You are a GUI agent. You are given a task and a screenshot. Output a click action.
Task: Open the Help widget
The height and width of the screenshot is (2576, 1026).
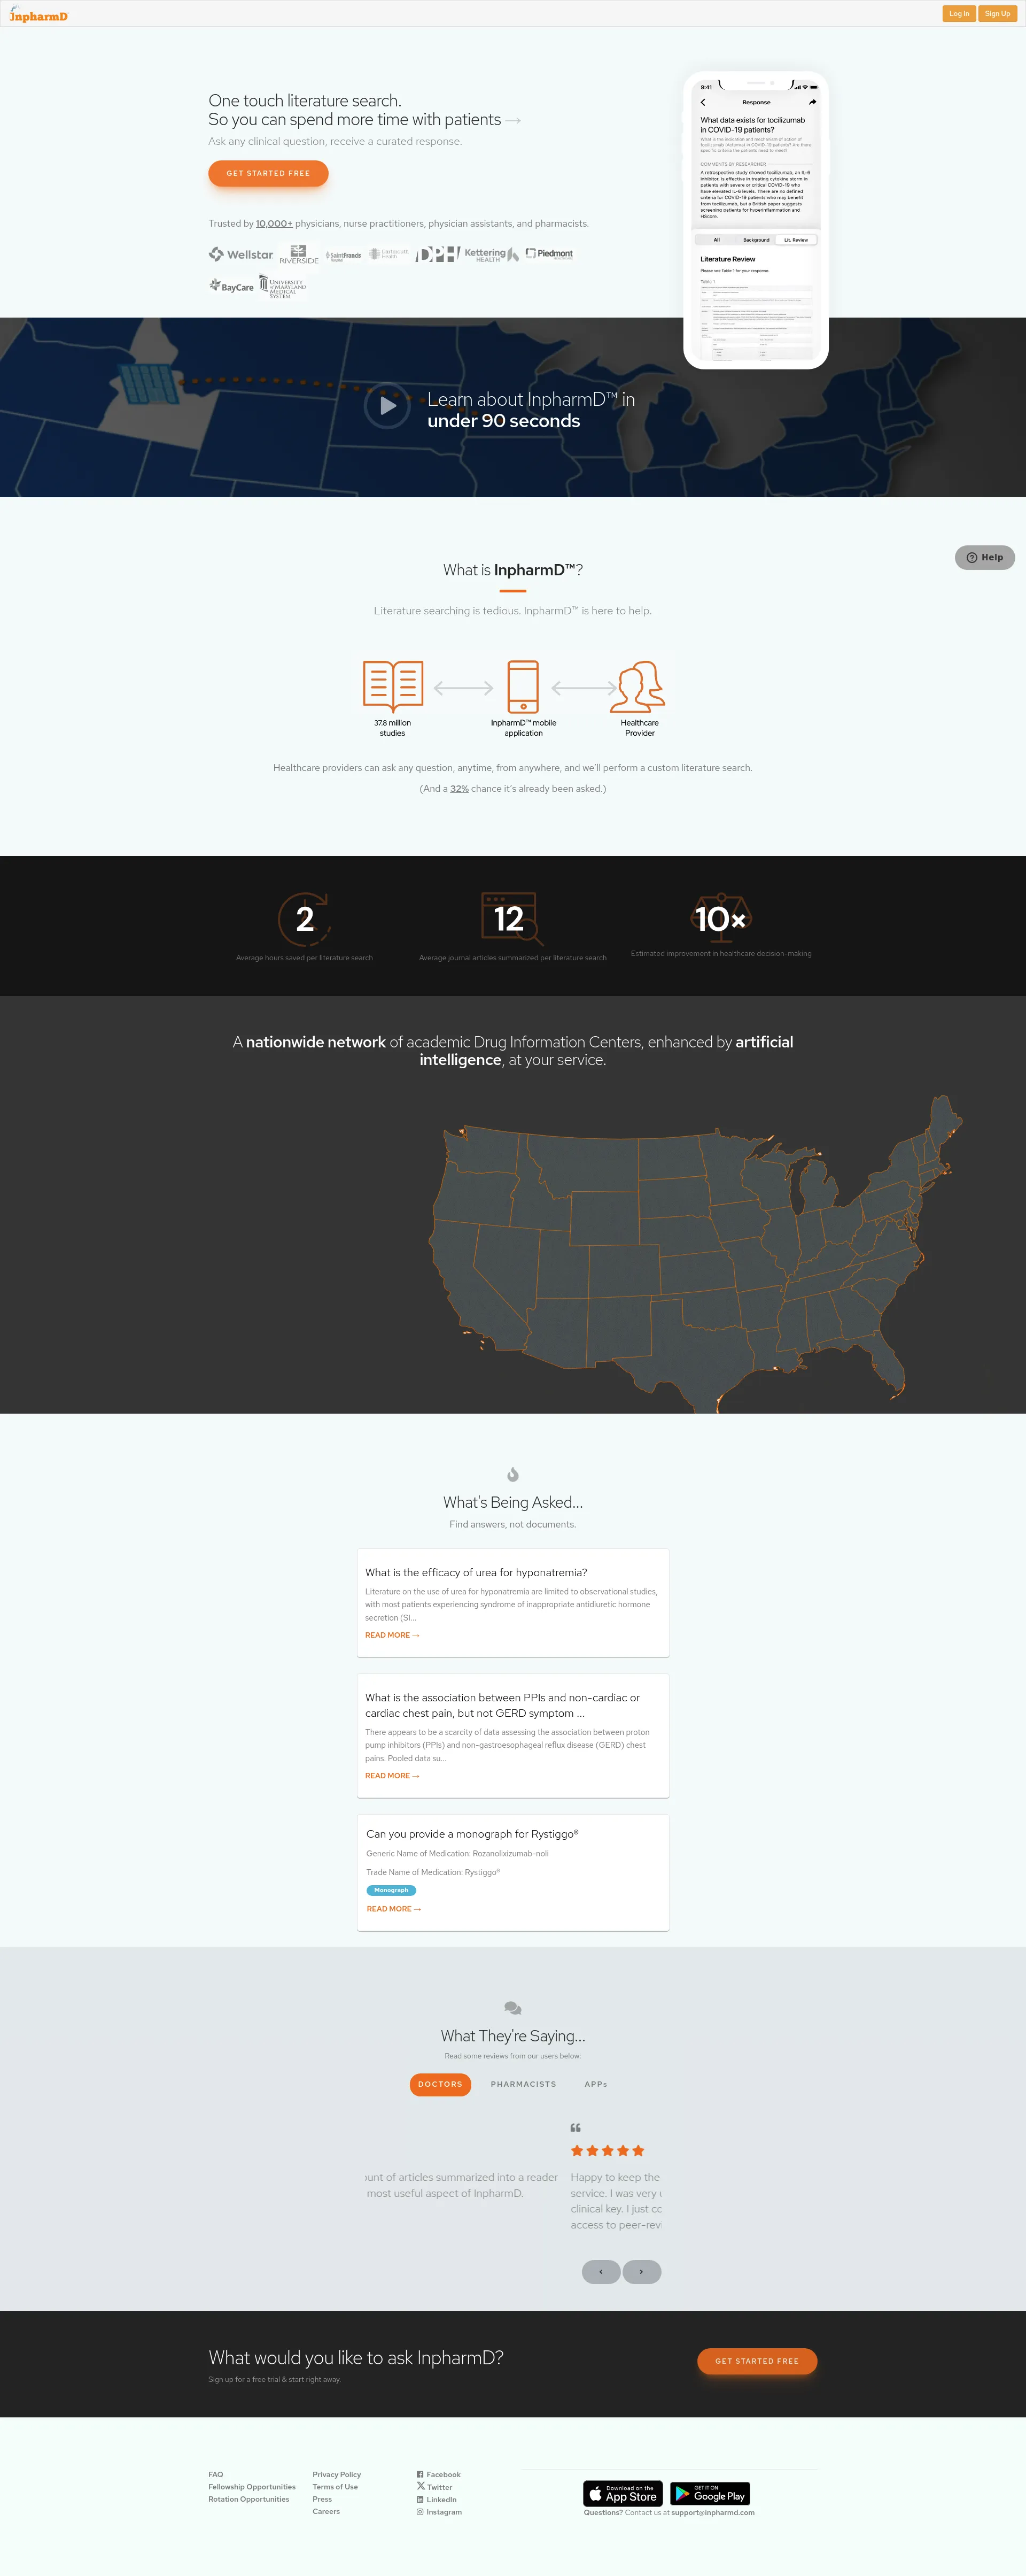pyautogui.click(x=984, y=557)
